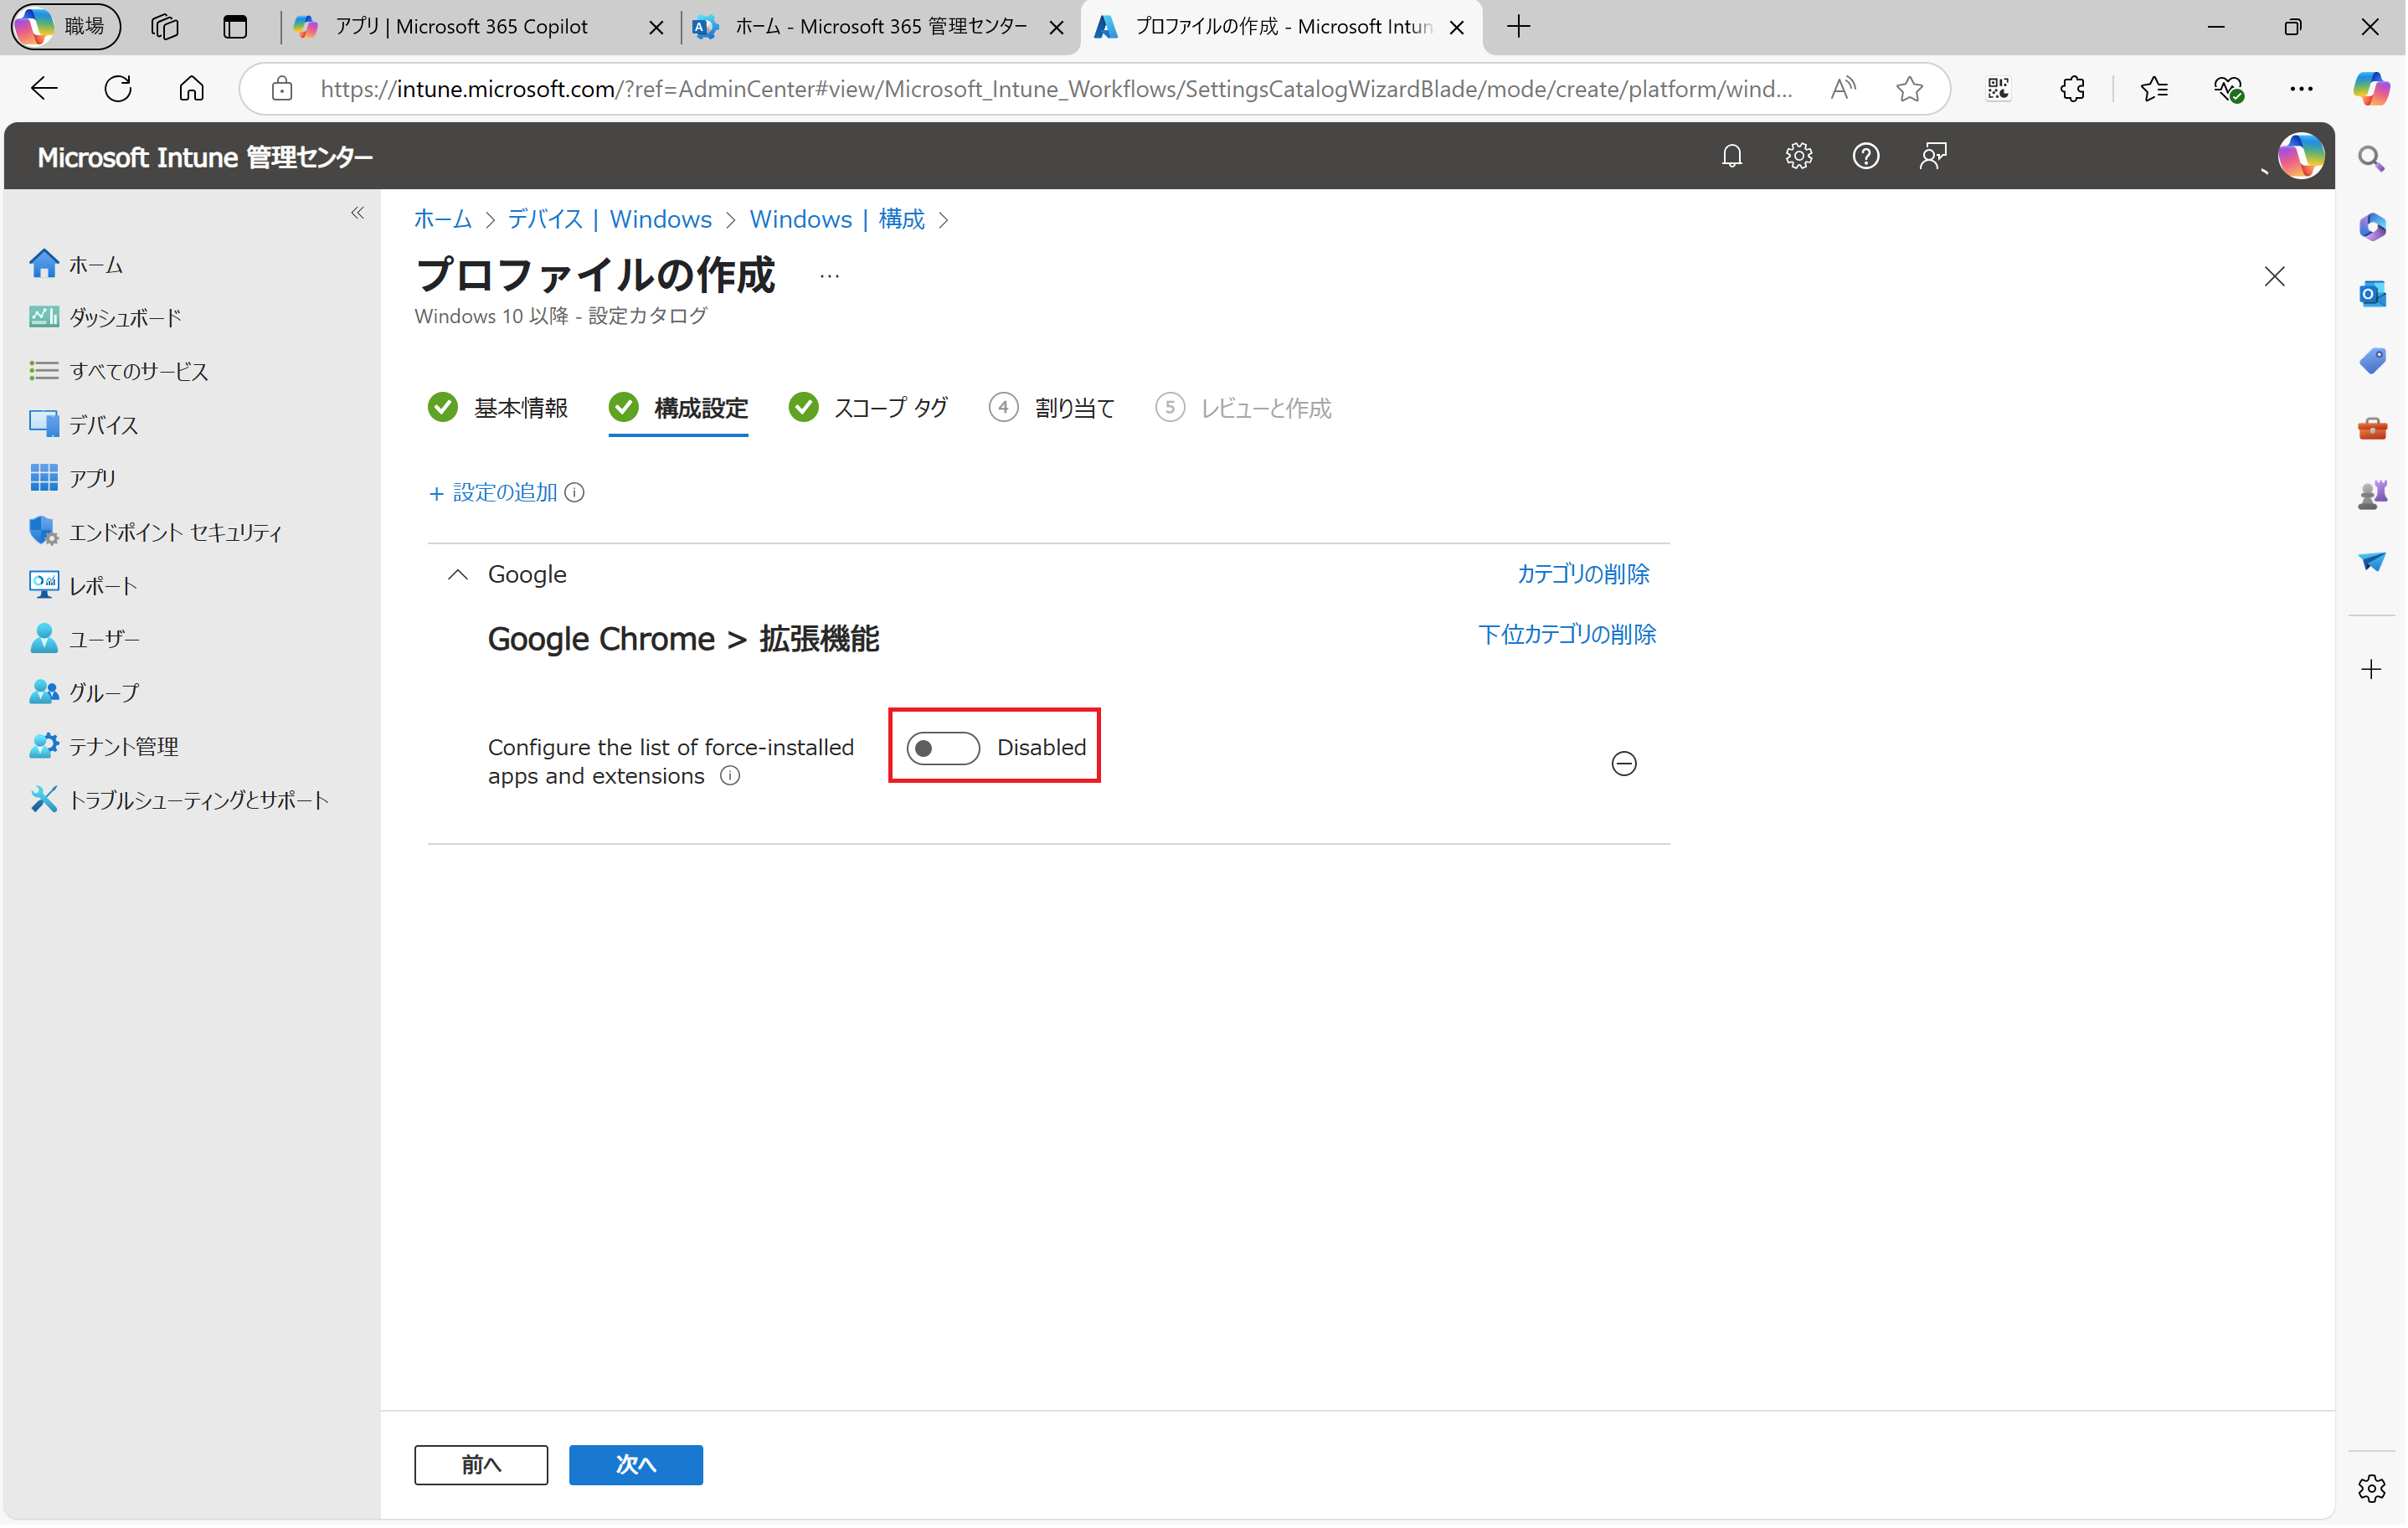Click the browser address bar
The width and height of the screenshot is (2408, 1528).
(x=1050, y=89)
